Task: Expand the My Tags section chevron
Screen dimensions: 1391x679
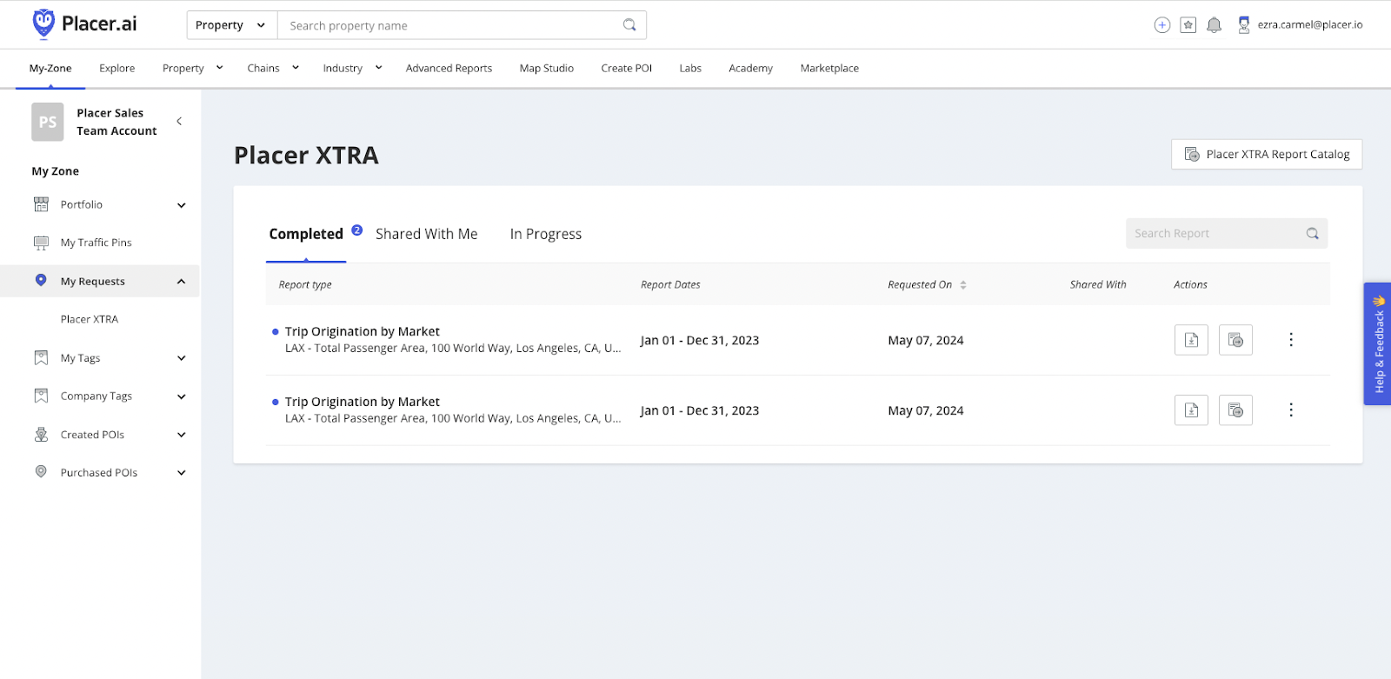Action: pos(182,358)
